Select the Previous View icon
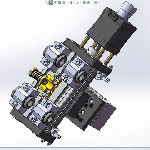150x150 pixels. pyautogui.click(x=55, y=2)
